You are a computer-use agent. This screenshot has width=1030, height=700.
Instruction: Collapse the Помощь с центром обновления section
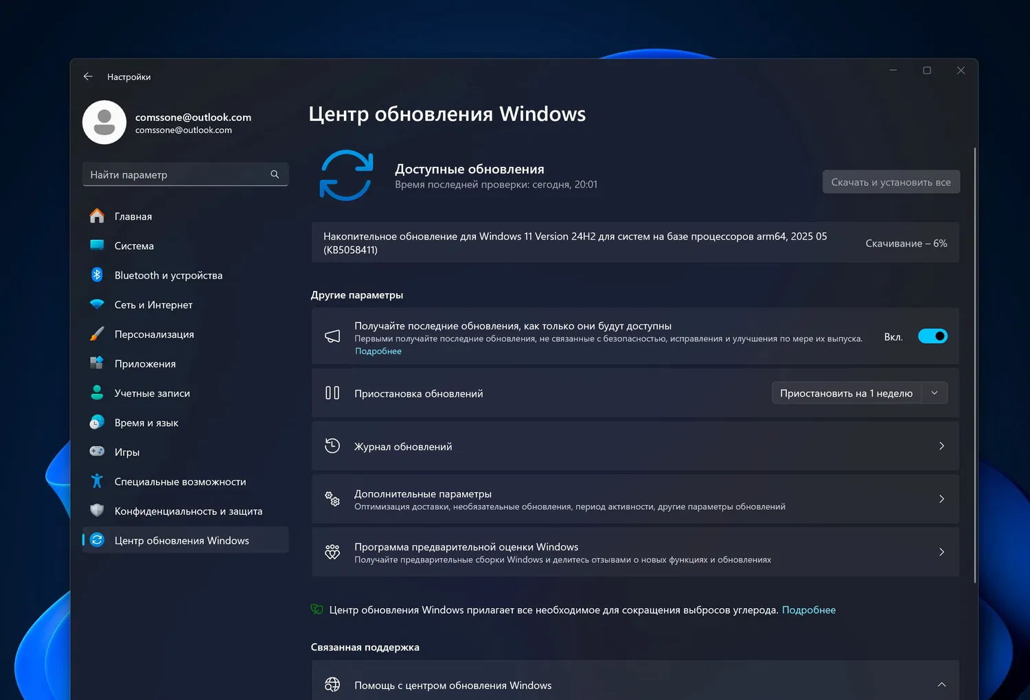pos(941,685)
